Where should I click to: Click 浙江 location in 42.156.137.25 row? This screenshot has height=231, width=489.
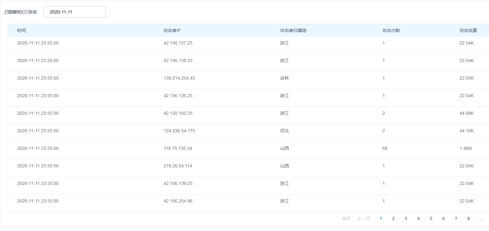285,43
